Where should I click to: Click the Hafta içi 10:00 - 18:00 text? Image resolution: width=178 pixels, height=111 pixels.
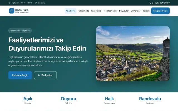pyautogui.click(x=22, y=3)
